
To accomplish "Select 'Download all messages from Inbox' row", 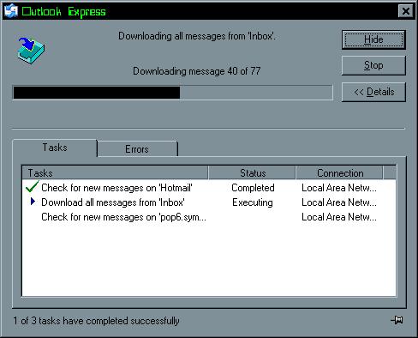I will [209, 202].
